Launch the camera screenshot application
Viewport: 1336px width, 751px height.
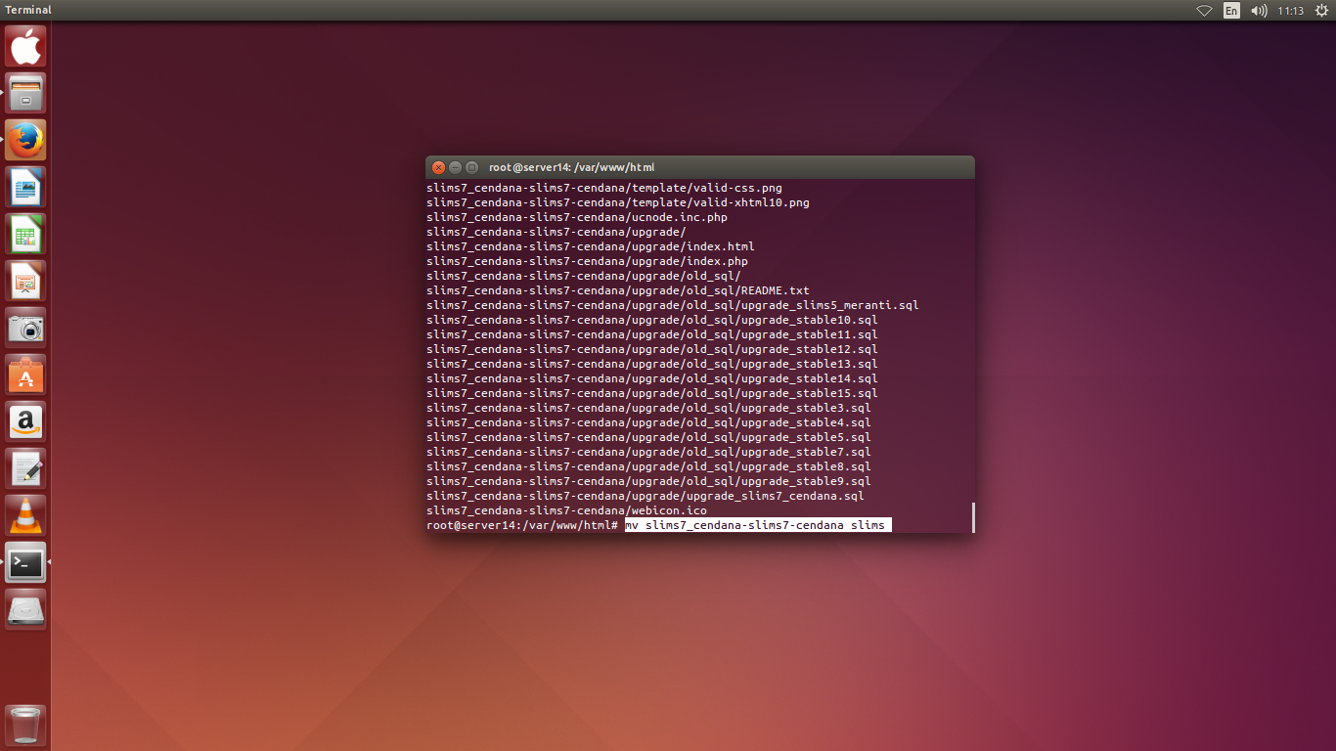coord(25,328)
